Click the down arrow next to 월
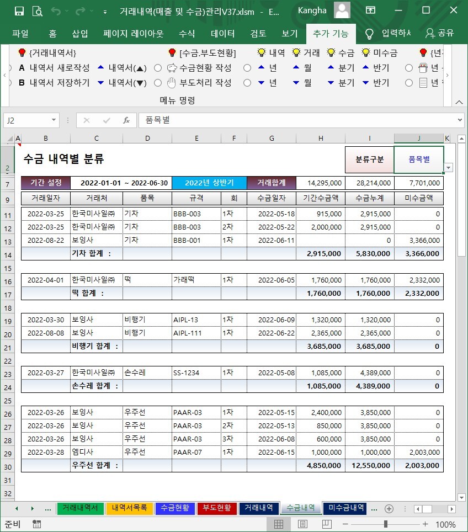The width and height of the screenshot is (468, 532). [x=296, y=82]
